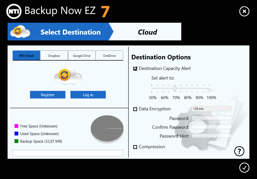
Task: Click the cloud sync icon in header
Action: point(20,32)
